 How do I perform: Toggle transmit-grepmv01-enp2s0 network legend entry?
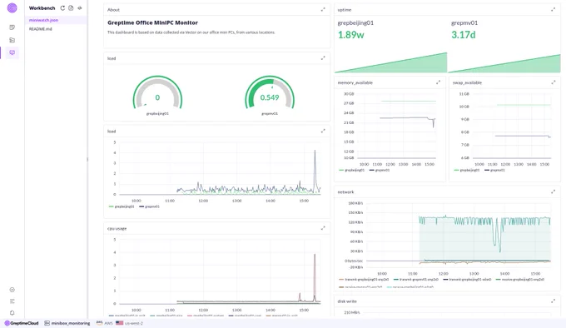pos(416,279)
